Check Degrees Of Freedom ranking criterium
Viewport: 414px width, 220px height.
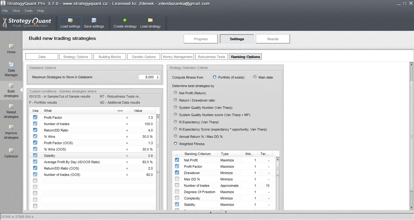[177, 192]
